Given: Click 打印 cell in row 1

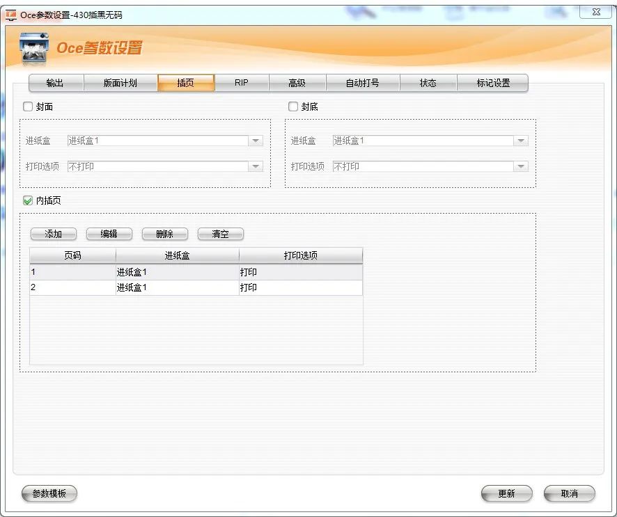Looking at the screenshot, I should point(301,272).
